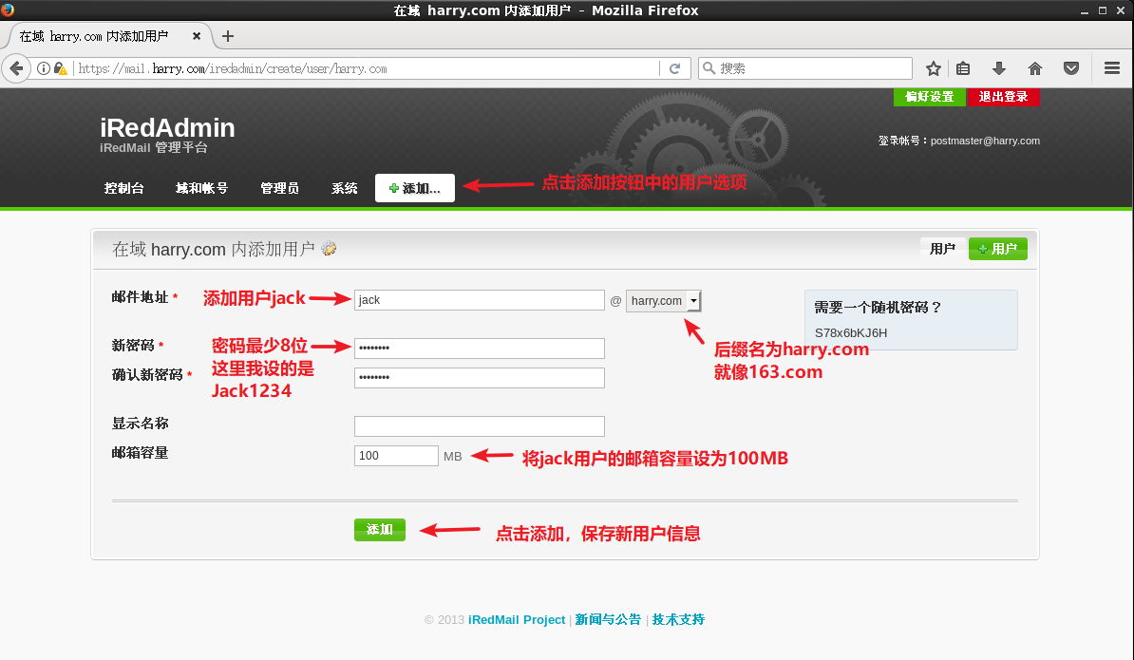
Task: Focus the 确认新密码 field
Action: [x=480, y=378]
